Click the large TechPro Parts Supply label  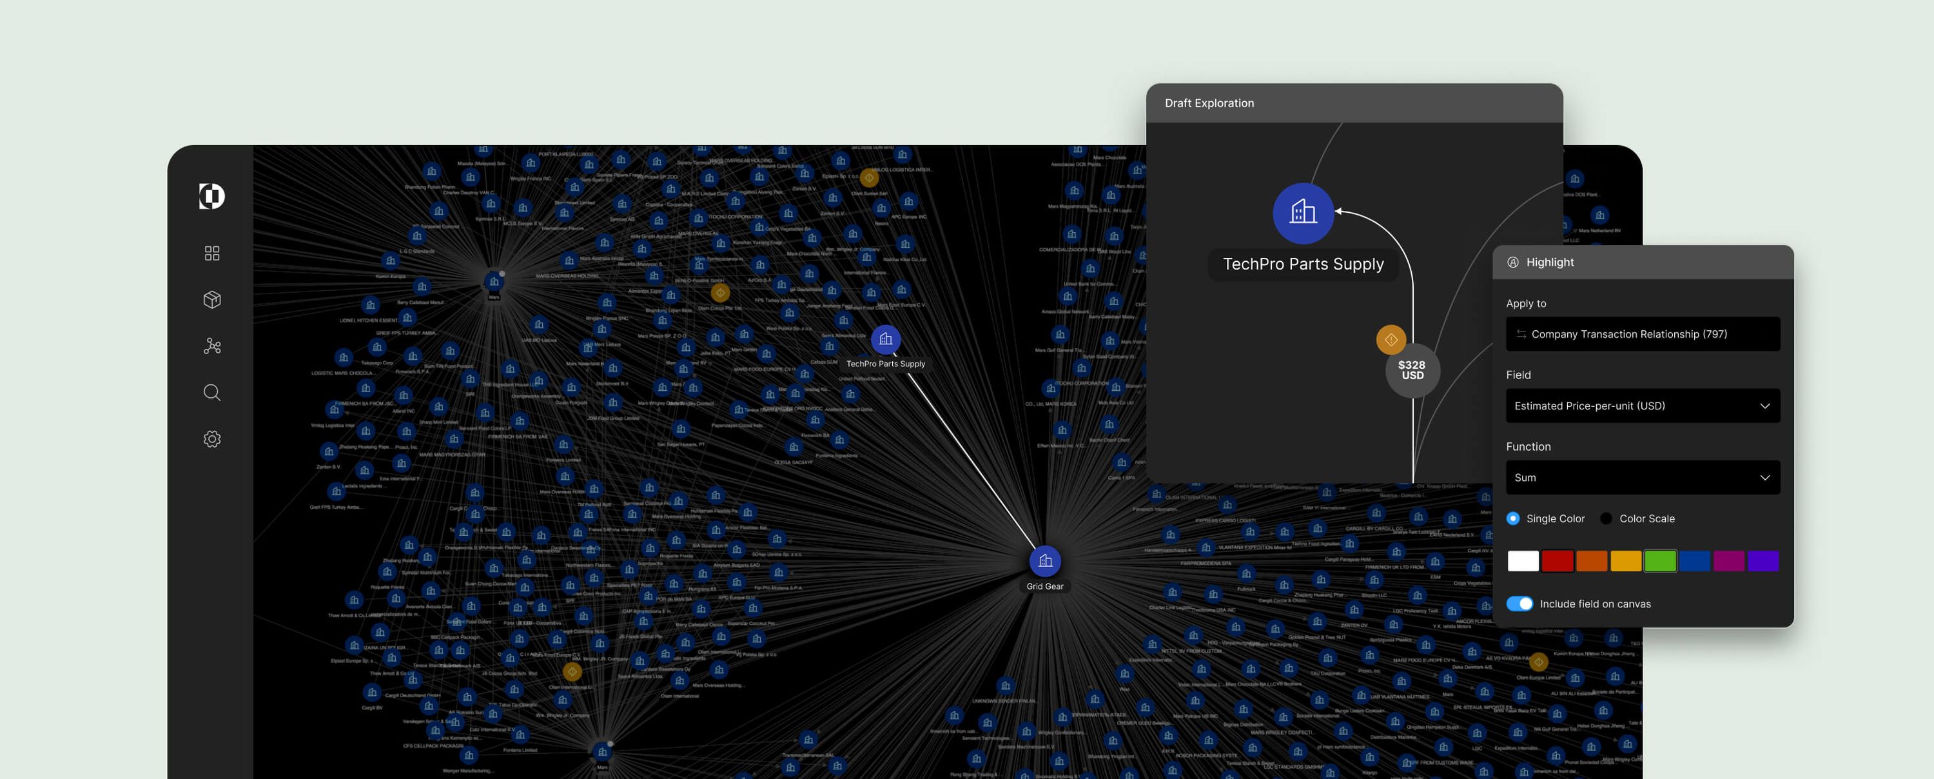[1303, 264]
